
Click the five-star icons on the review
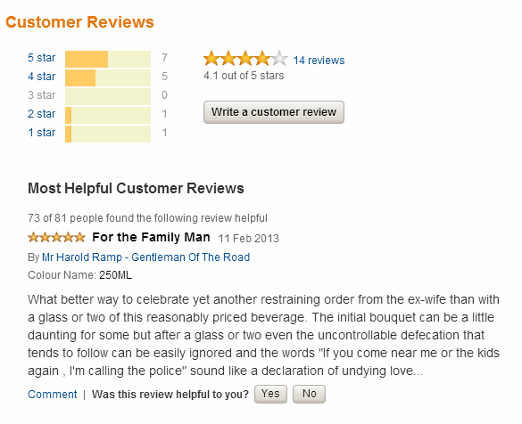coord(56,237)
